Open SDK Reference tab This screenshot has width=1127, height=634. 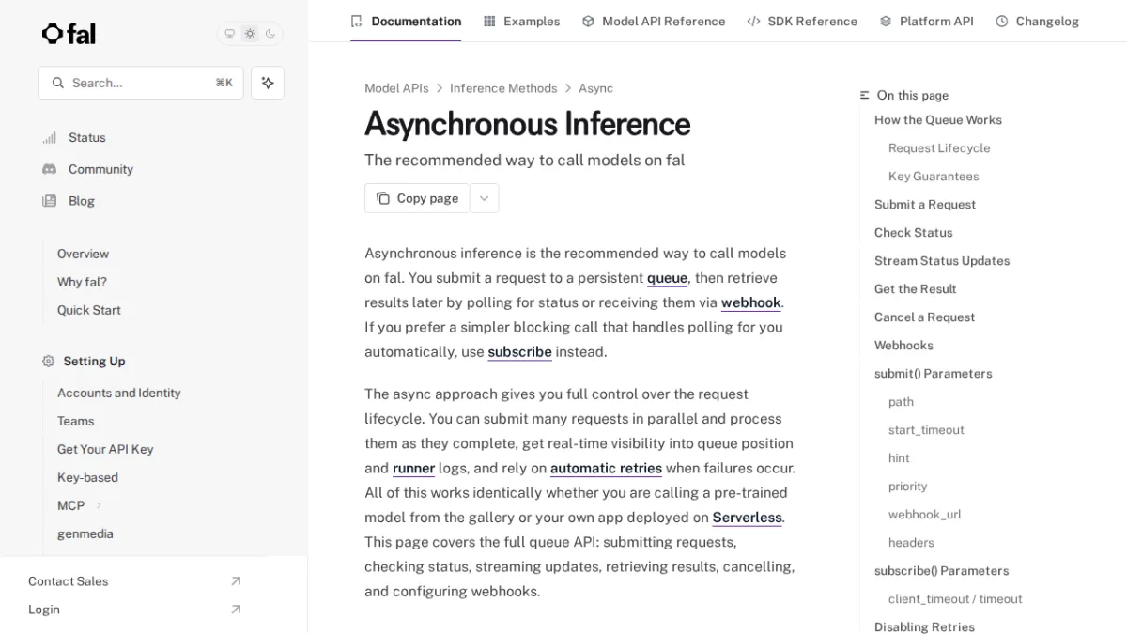click(x=802, y=21)
